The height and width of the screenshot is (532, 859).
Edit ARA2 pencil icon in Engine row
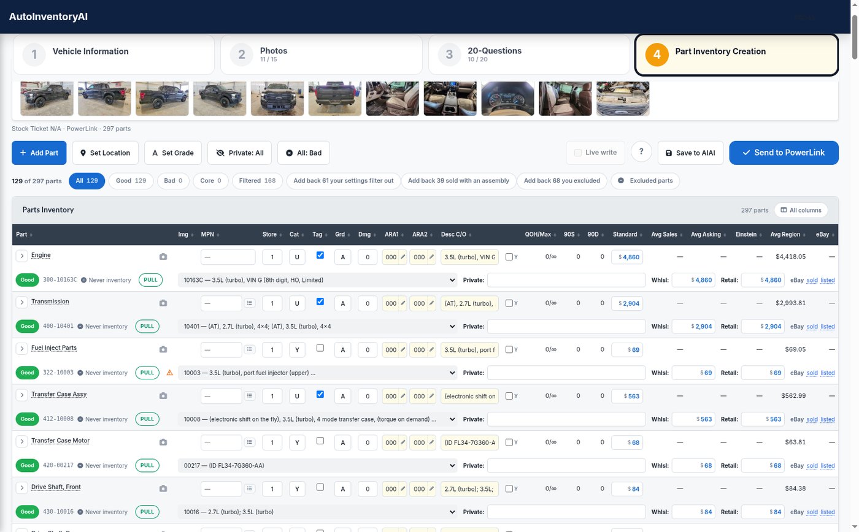[431, 257]
